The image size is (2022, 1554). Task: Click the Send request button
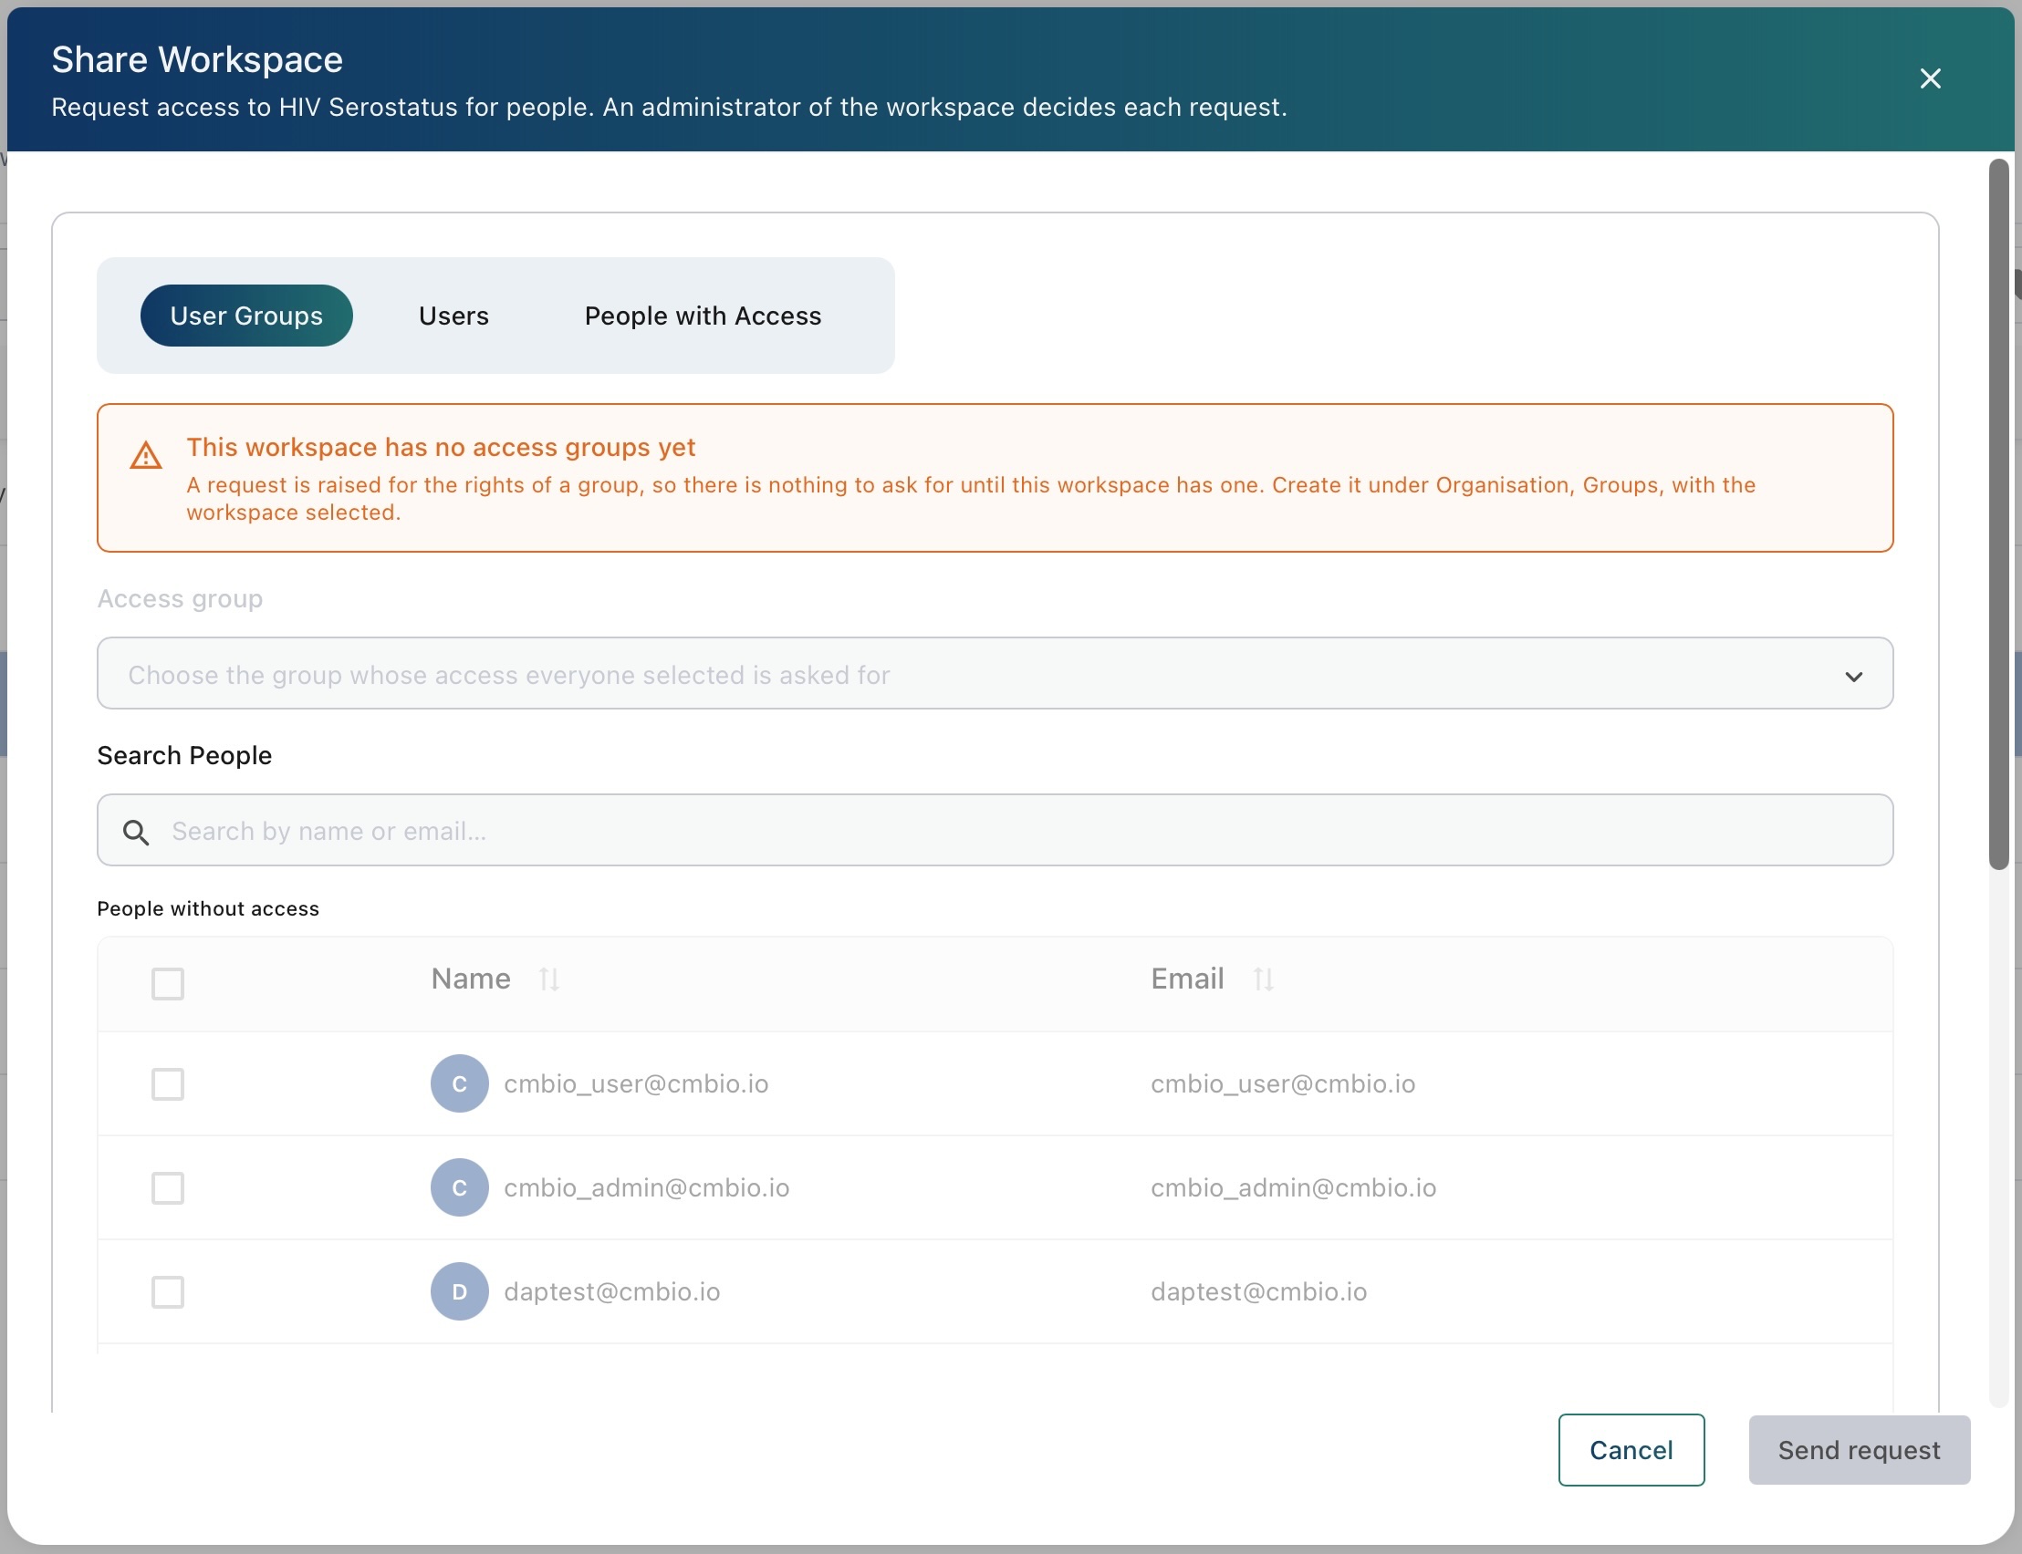click(x=1858, y=1449)
